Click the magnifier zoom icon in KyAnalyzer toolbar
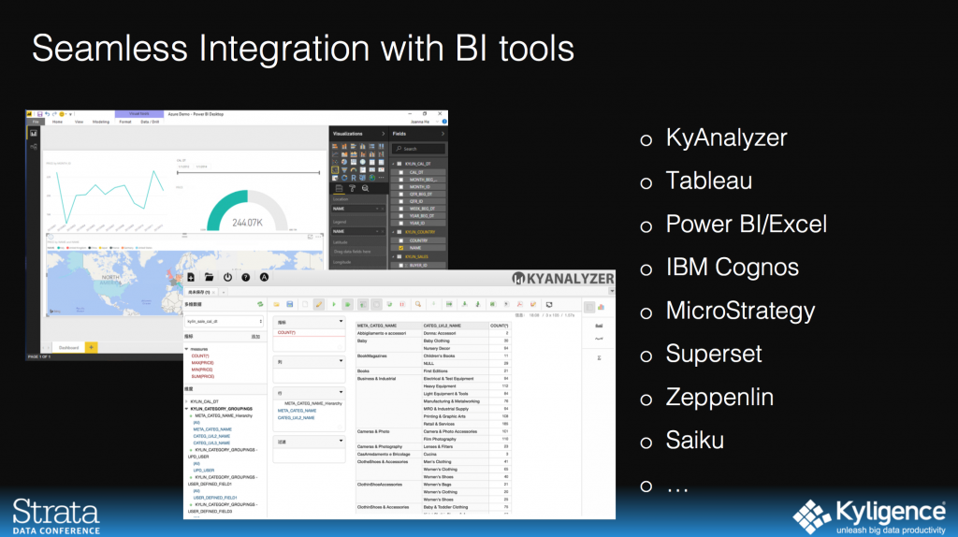The width and height of the screenshot is (958, 537). pyautogui.click(x=418, y=305)
